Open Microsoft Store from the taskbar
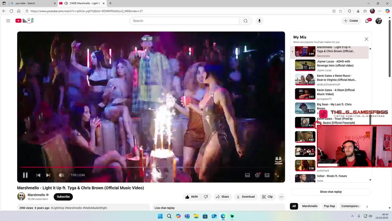 205,216
